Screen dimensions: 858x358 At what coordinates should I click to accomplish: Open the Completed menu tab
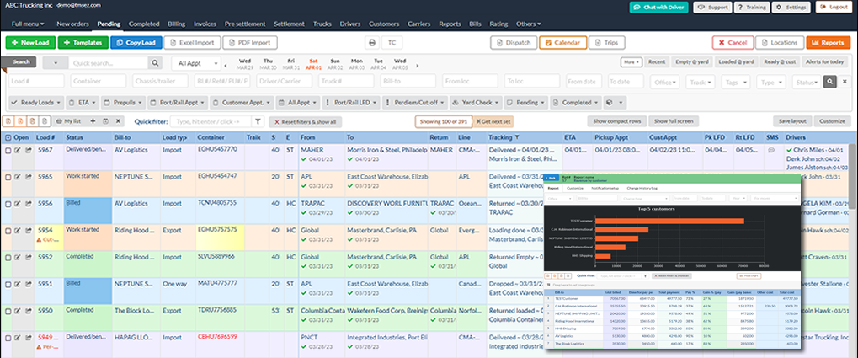coord(144,24)
